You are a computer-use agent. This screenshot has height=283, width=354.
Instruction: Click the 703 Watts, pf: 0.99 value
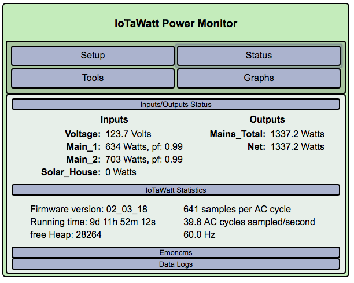(144, 160)
